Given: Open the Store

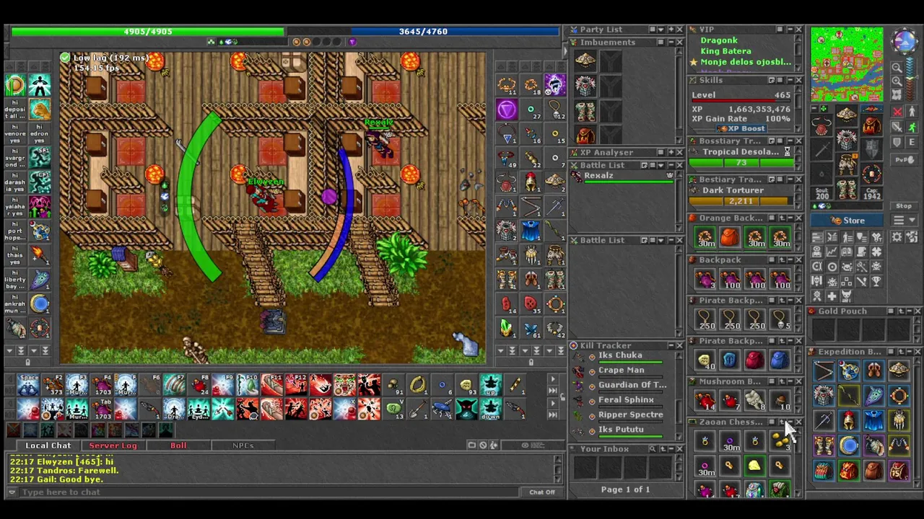Looking at the screenshot, I should [847, 221].
